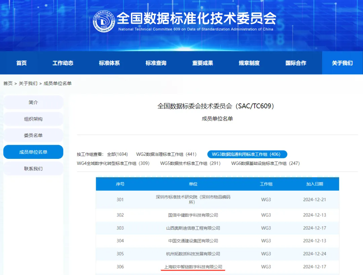Filter by WG2数据治理标准工作组 (441)
The height and width of the screenshot is (275, 363).
166,154
